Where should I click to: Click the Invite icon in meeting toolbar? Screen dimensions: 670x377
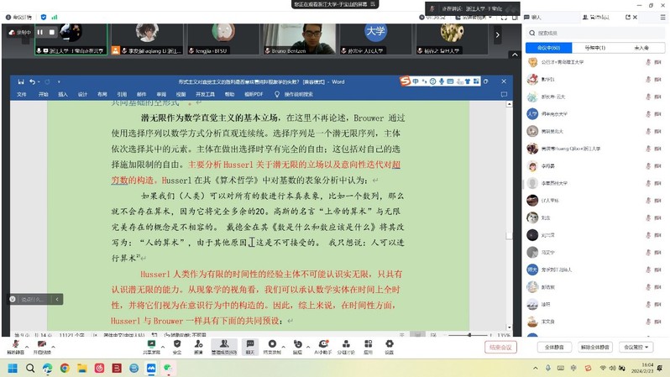[x=198, y=347]
